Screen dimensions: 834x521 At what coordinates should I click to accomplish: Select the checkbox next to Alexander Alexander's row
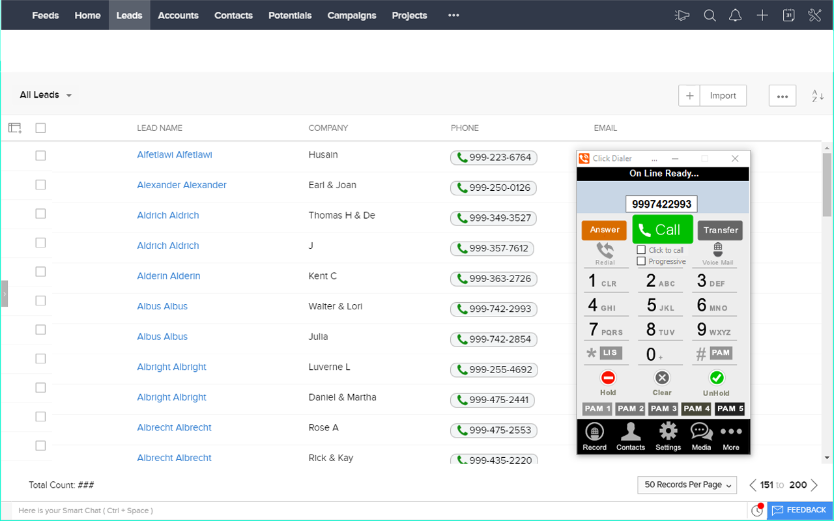click(40, 186)
